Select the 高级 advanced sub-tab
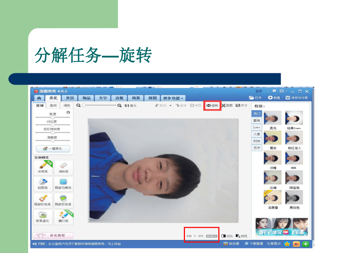 [x=53, y=106]
